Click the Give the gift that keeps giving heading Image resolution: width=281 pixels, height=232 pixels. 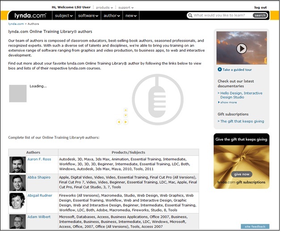coord(241,139)
